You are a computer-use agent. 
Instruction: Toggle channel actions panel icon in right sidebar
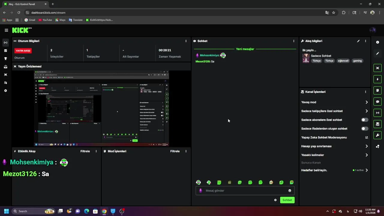pyautogui.click(x=377, y=124)
